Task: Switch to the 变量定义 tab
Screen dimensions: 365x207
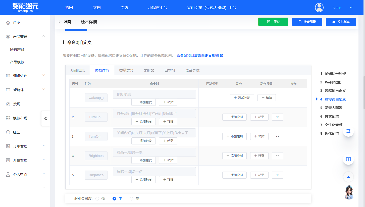Action: coord(126,70)
